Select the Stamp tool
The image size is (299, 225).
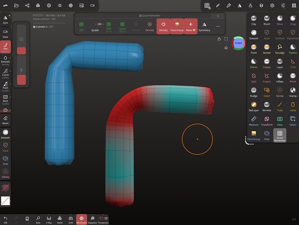293,92
